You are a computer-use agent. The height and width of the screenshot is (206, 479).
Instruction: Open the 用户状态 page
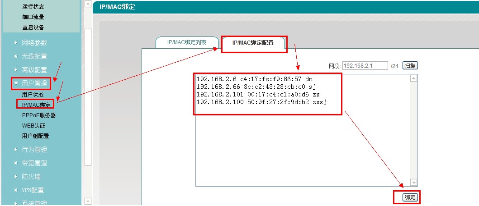tap(33, 95)
